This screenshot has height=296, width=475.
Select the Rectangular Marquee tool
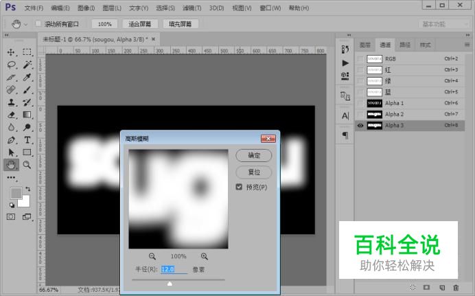(27, 52)
